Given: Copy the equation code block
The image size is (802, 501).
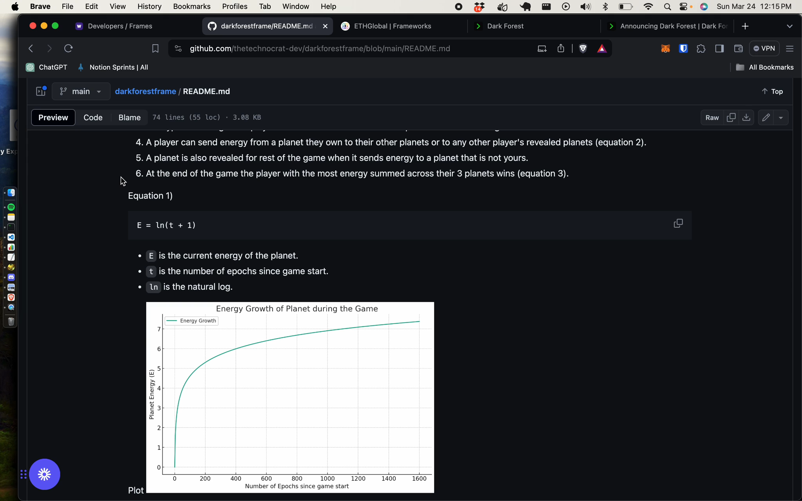Looking at the screenshot, I should [678, 223].
